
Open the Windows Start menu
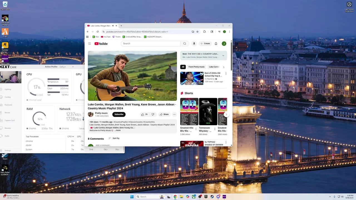(132, 197)
